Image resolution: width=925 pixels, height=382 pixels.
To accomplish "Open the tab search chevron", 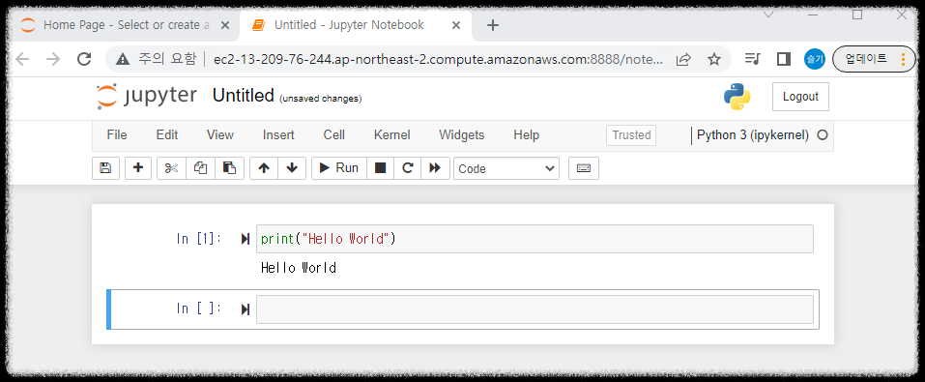I will pyautogui.click(x=768, y=15).
